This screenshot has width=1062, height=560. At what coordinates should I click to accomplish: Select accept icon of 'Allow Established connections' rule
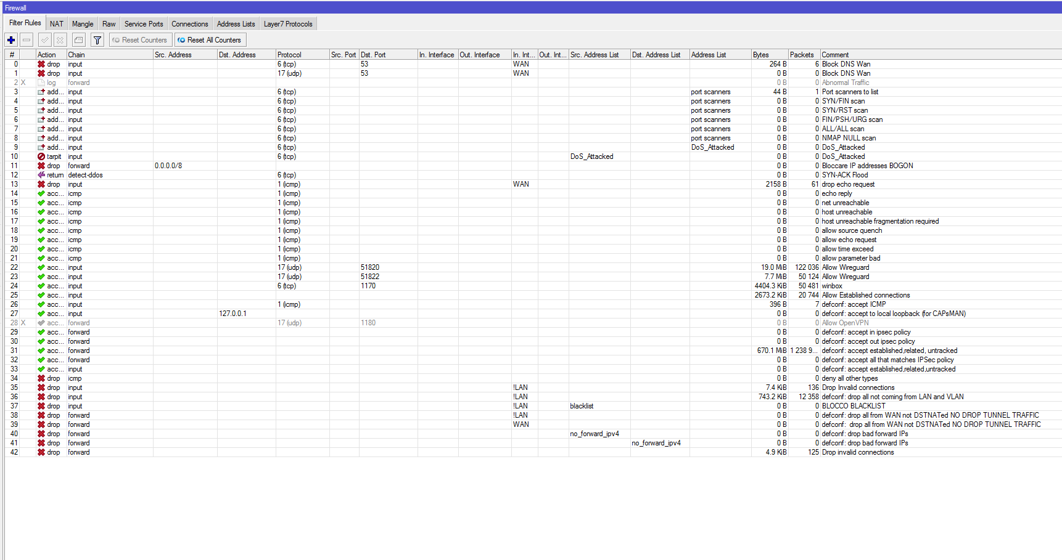point(41,295)
